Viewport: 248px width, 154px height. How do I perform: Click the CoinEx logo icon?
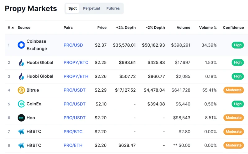[21, 104]
